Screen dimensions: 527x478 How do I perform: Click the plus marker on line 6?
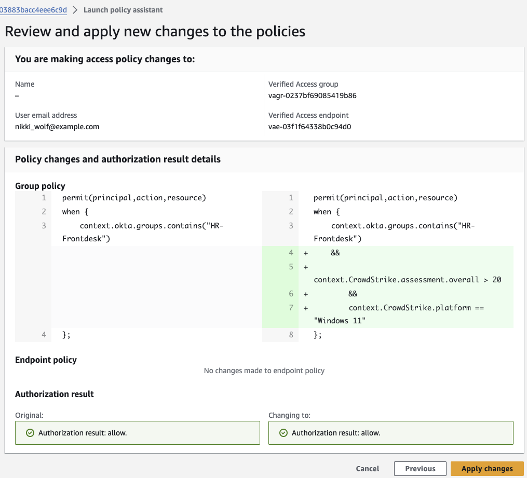[x=305, y=293]
